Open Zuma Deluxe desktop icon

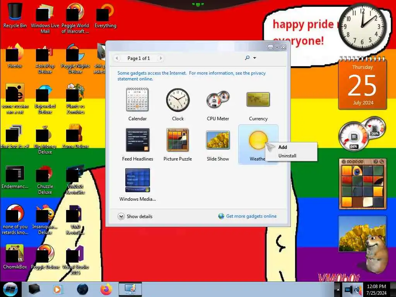point(75,137)
